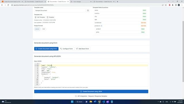The width and height of the screenshot is (184, 104).
Task: Select the DOCX output format
Action: [37, 29]
